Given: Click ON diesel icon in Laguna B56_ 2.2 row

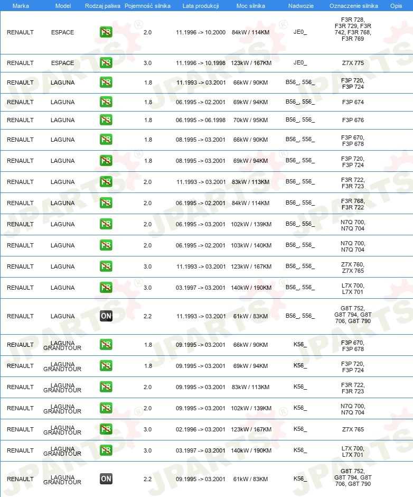Looking at the screenshot, I should pos(106,316).
